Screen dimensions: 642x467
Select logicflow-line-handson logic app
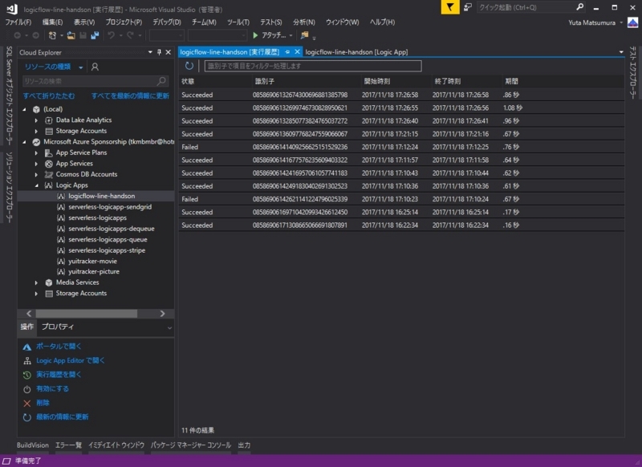pos(101,196)
